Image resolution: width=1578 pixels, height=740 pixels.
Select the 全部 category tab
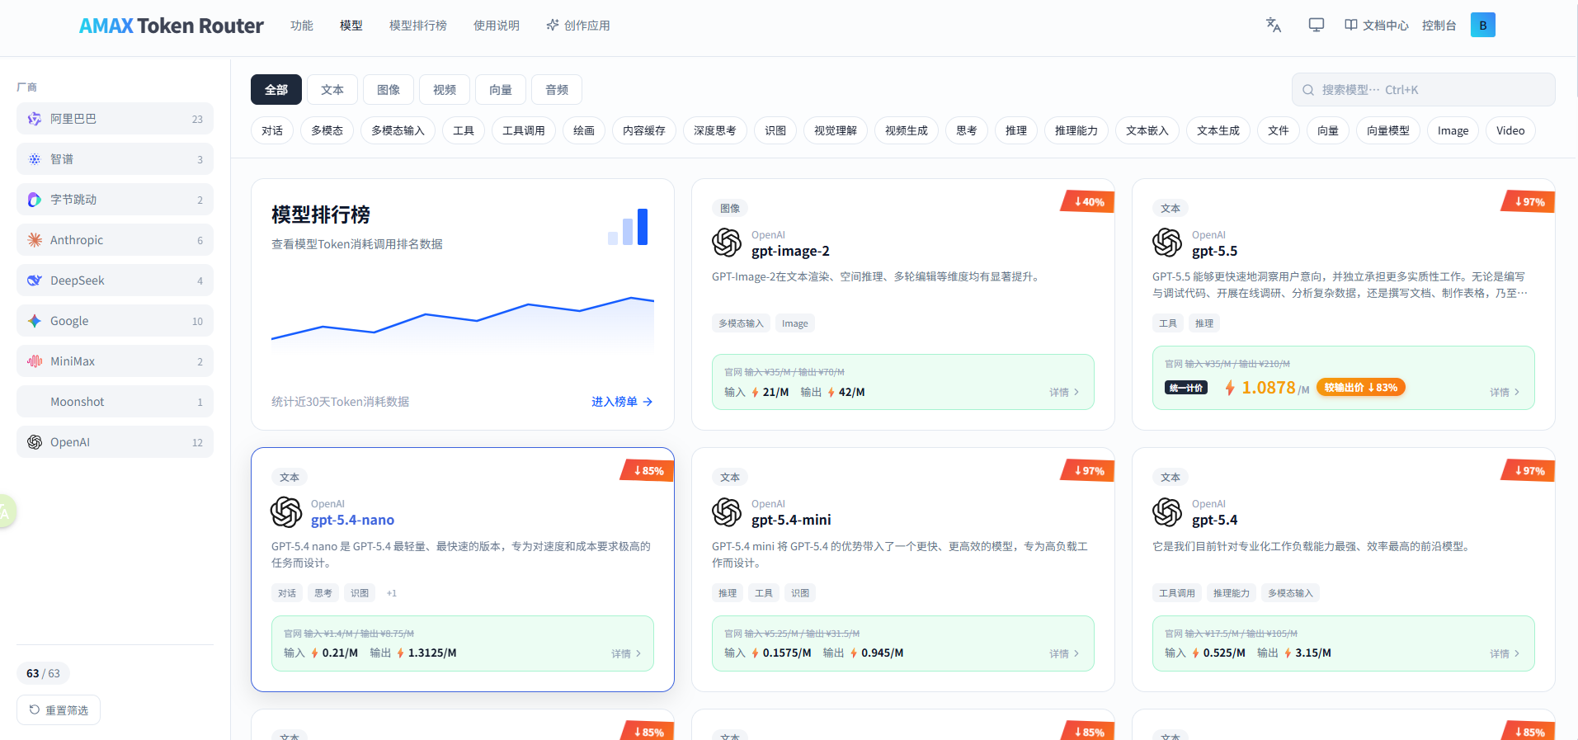pyautogui.click(x=276, y=90)
